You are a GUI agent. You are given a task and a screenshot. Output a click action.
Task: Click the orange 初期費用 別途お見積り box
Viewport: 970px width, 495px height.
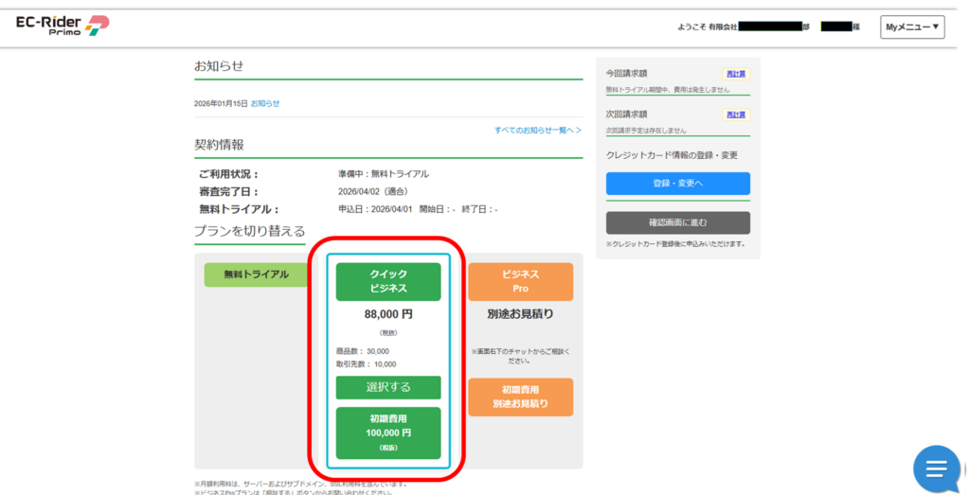coord(520,397)
